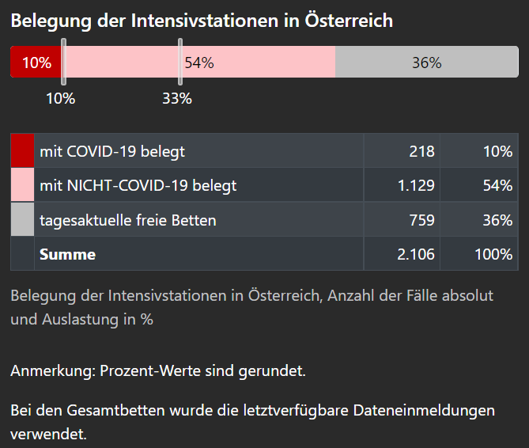Click the 'Summe' total row label
Image resolution: width=529 pixels, height=448 pixels.
click(x=68, y=254)
